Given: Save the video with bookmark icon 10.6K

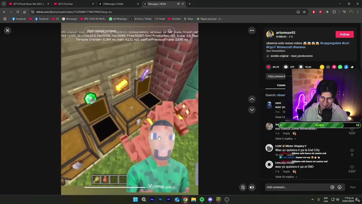Looking at the screenshot, I should pos(301,67).
